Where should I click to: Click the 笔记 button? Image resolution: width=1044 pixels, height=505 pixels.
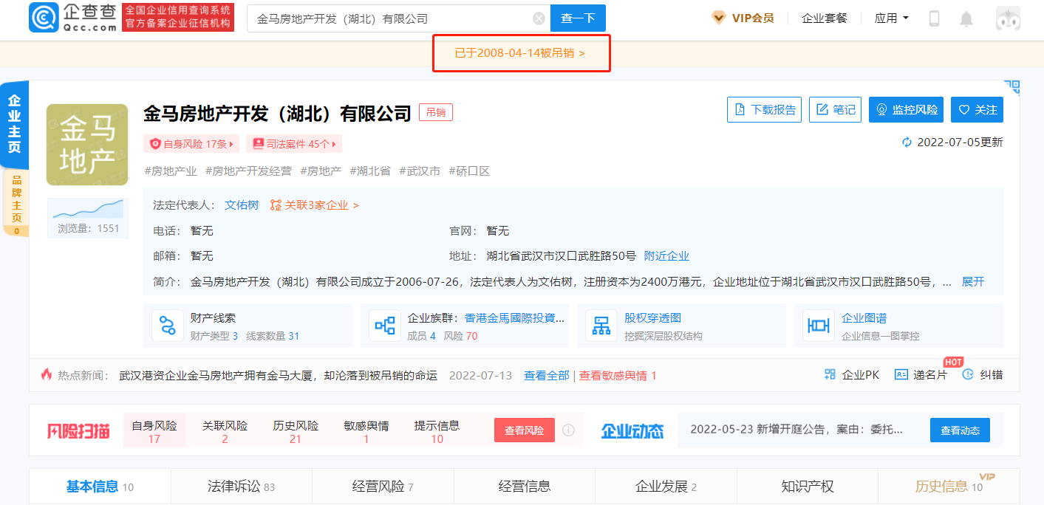click(835, 110)
